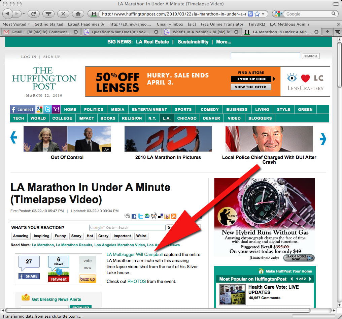The width and height of the screenshot is (342, 319).
Task: Click the stop loading X button
Action: (63, 14)
